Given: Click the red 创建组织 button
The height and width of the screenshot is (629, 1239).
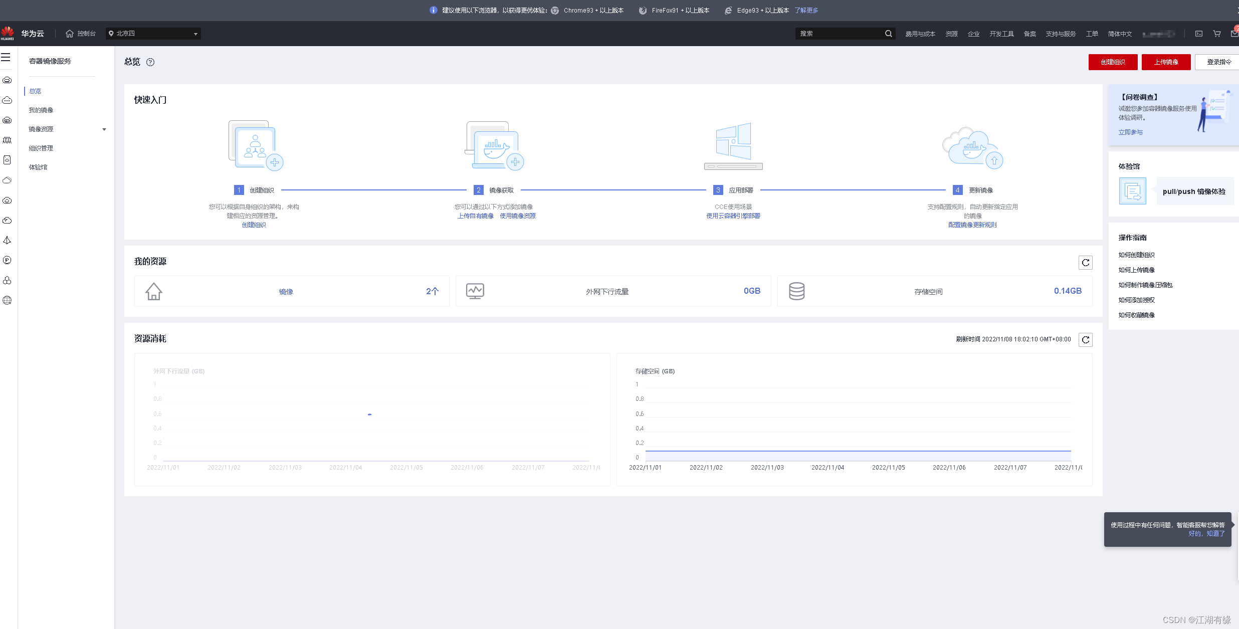Looking at the screenshot, I should tap(1113, 62).
